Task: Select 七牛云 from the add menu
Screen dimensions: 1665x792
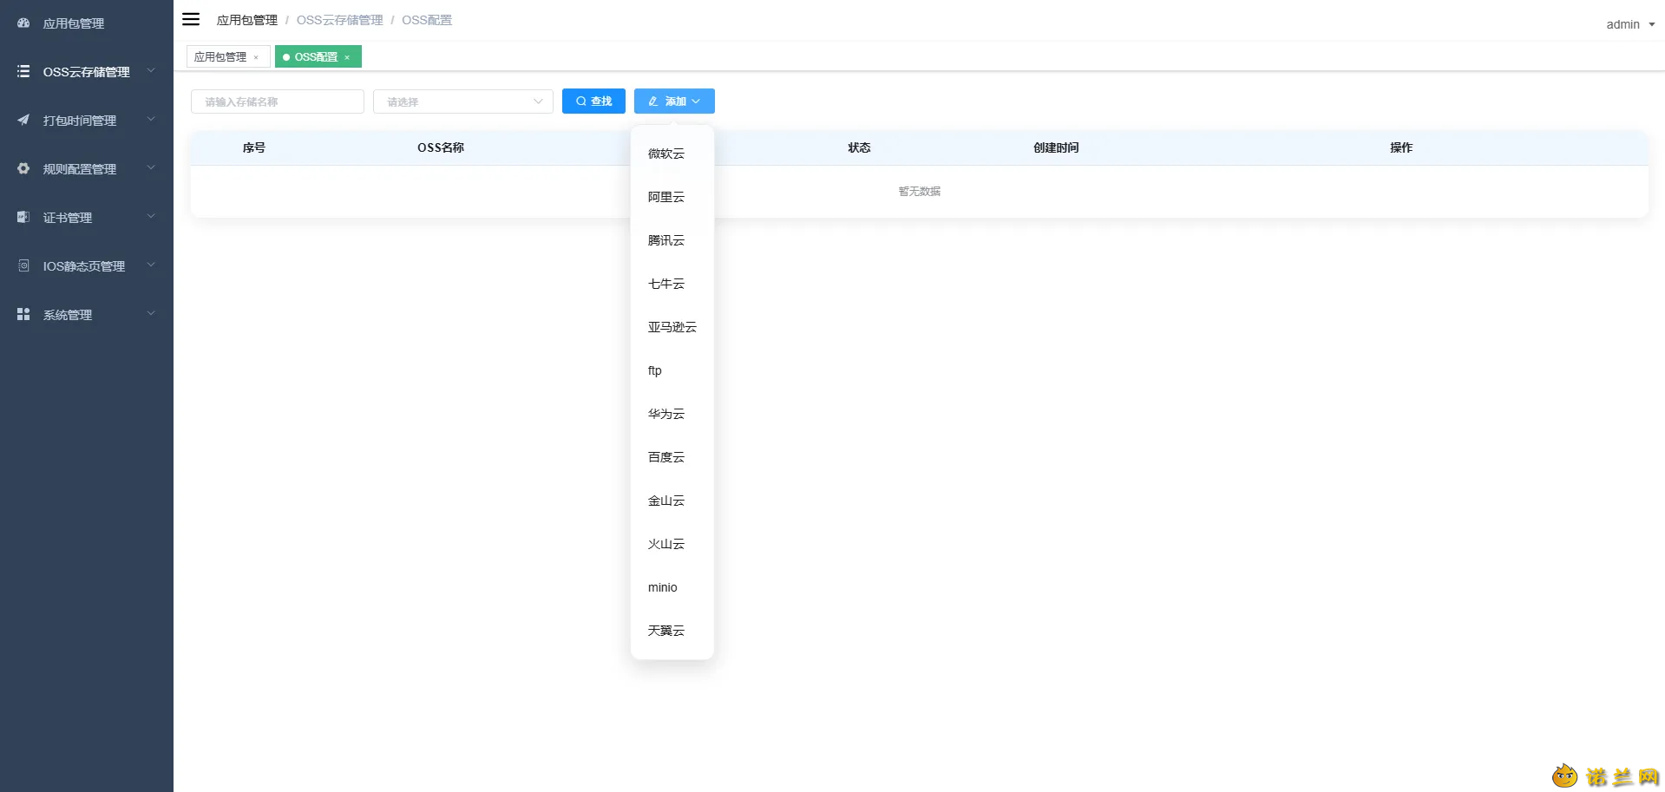Action: 672,284
